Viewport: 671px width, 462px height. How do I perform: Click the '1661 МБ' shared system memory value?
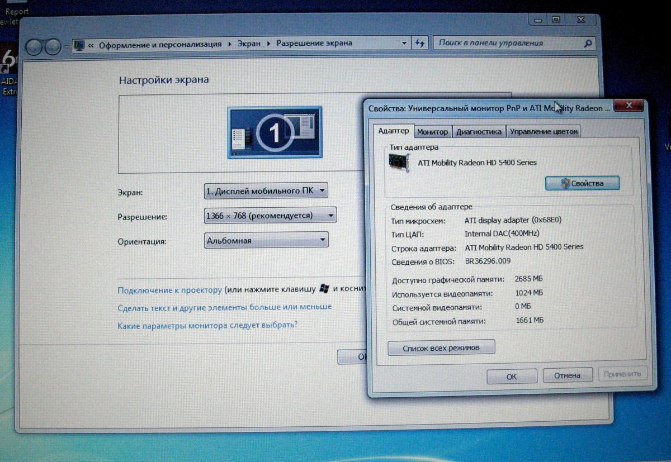pos(529,320)
